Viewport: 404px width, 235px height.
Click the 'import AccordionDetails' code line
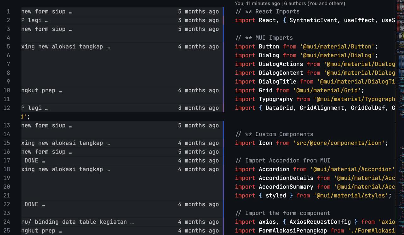tap(315, 178)
